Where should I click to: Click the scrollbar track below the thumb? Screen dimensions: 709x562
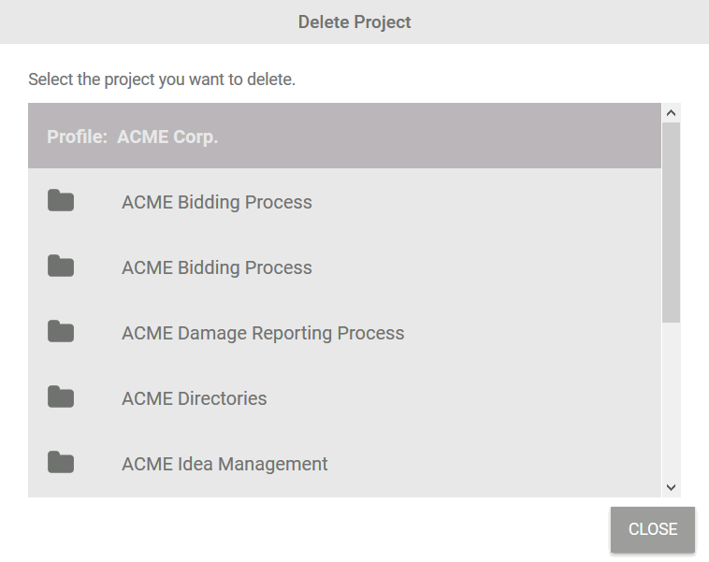point(671,402)
